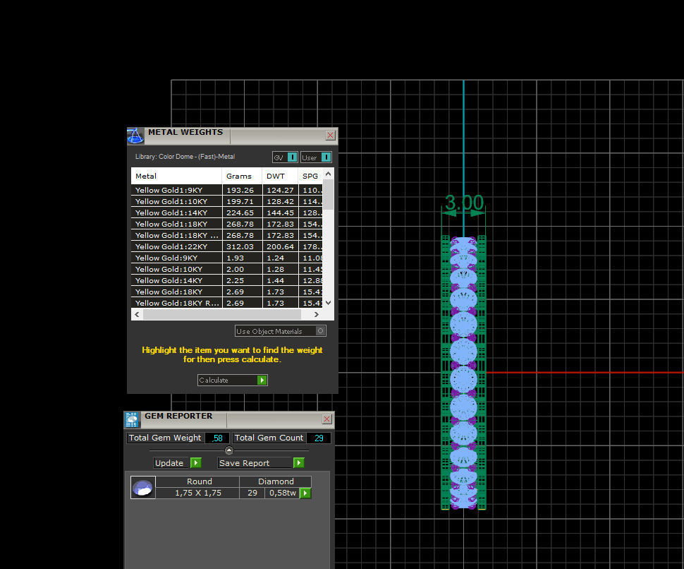684x569 pixels.
Task: Click the Gem Reporter panel icon
Action: (132, 419)
